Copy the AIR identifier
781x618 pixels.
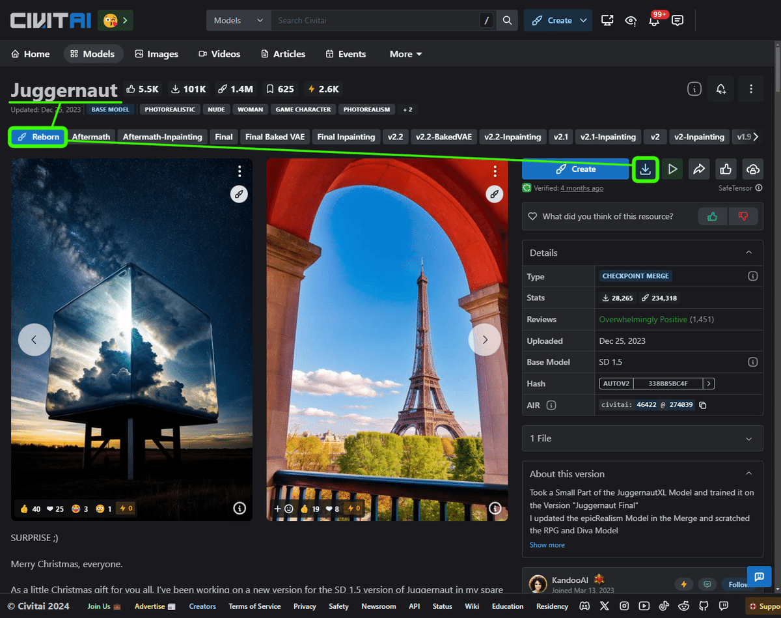coord(702,405)
